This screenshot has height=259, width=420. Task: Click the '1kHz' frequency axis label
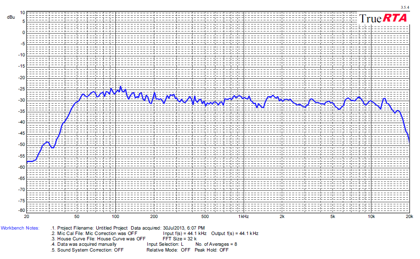244,216
